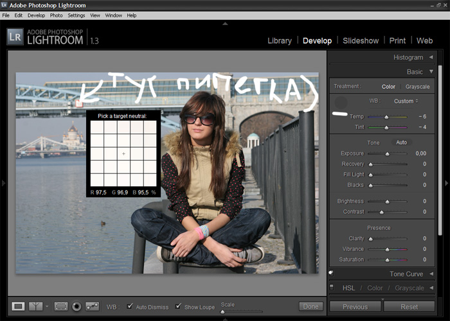Expand the Histogram panel
This screenshot has height=321, width=450.
[431, 57]
